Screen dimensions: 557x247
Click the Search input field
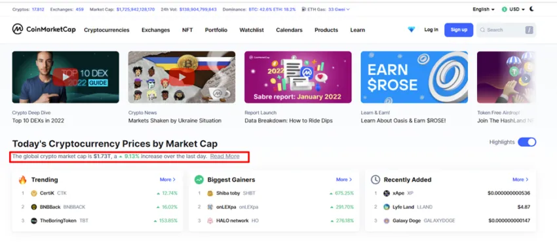pos(506,30)
